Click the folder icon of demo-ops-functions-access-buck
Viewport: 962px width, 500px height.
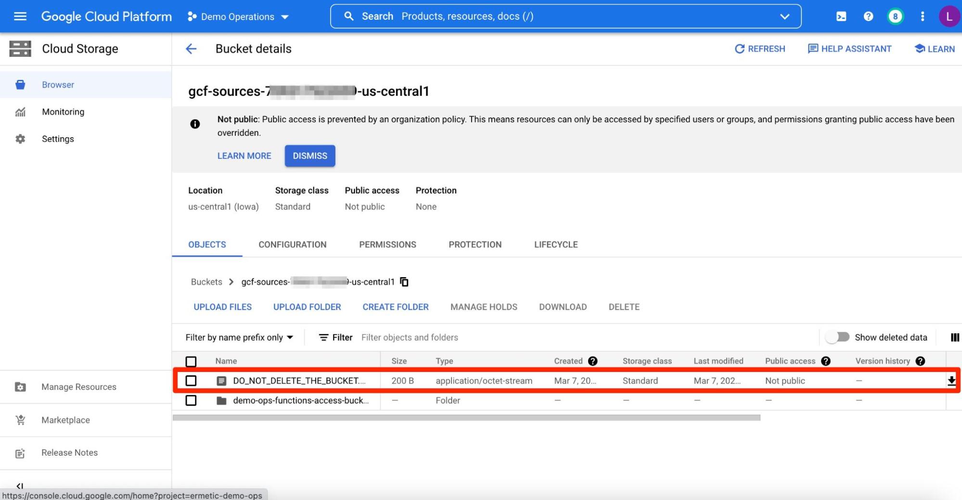[221, 400]
